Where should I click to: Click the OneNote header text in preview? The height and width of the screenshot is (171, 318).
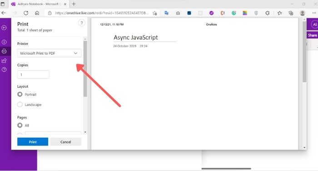pyautogui.click(x=211, y=25)
